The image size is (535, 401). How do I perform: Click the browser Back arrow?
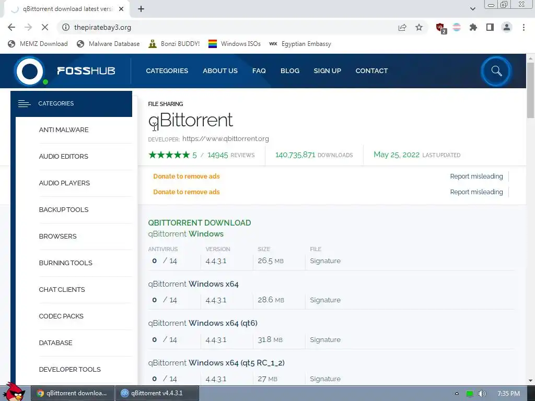coord(11,27)
